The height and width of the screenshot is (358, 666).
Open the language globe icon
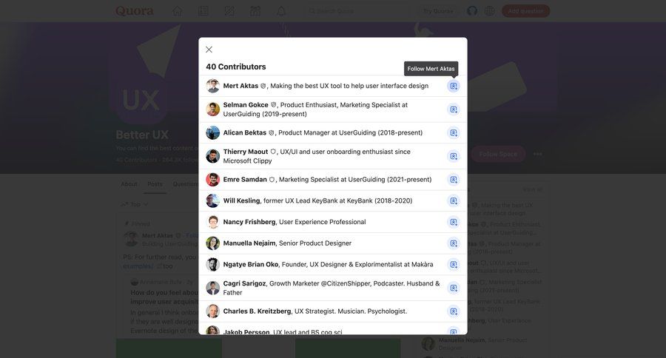(490, 11)
